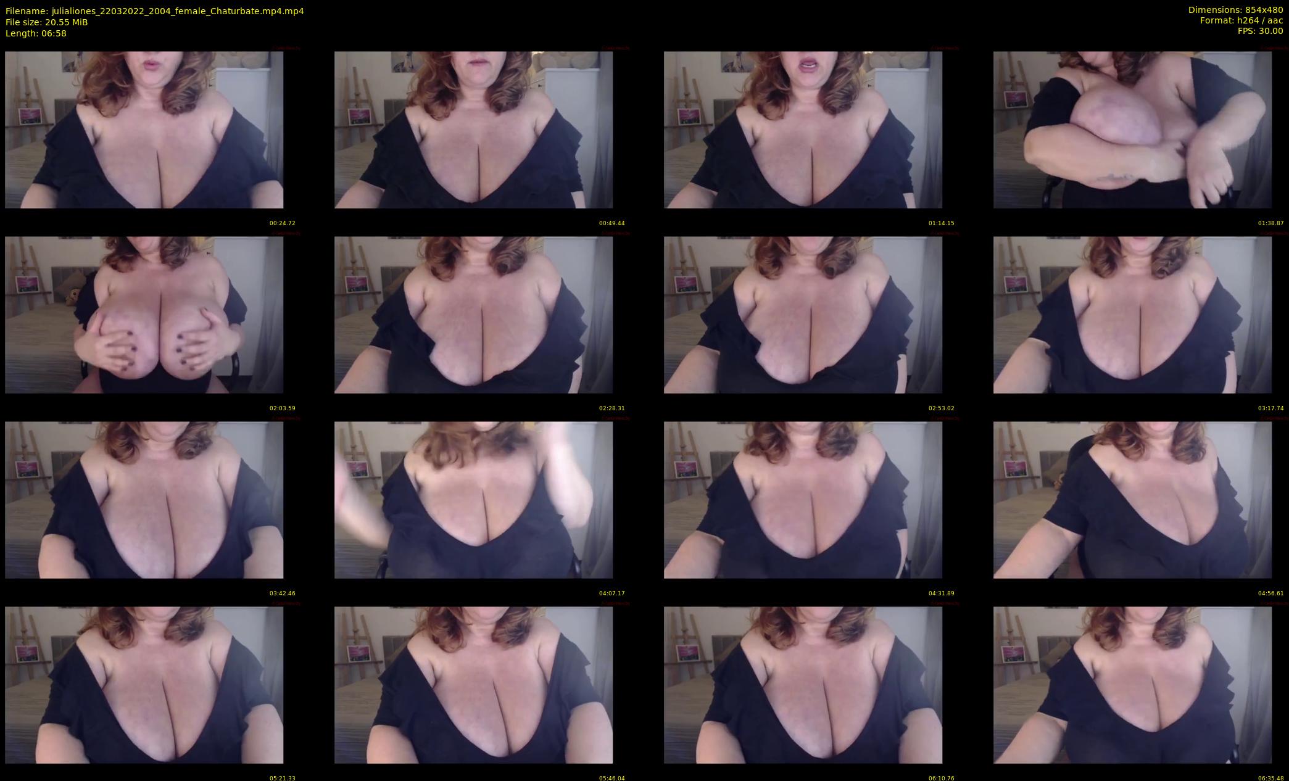1289x781 pixels.
Task: Select the thumbnail frame stamped 04:31.89
Action: (803, 500)
